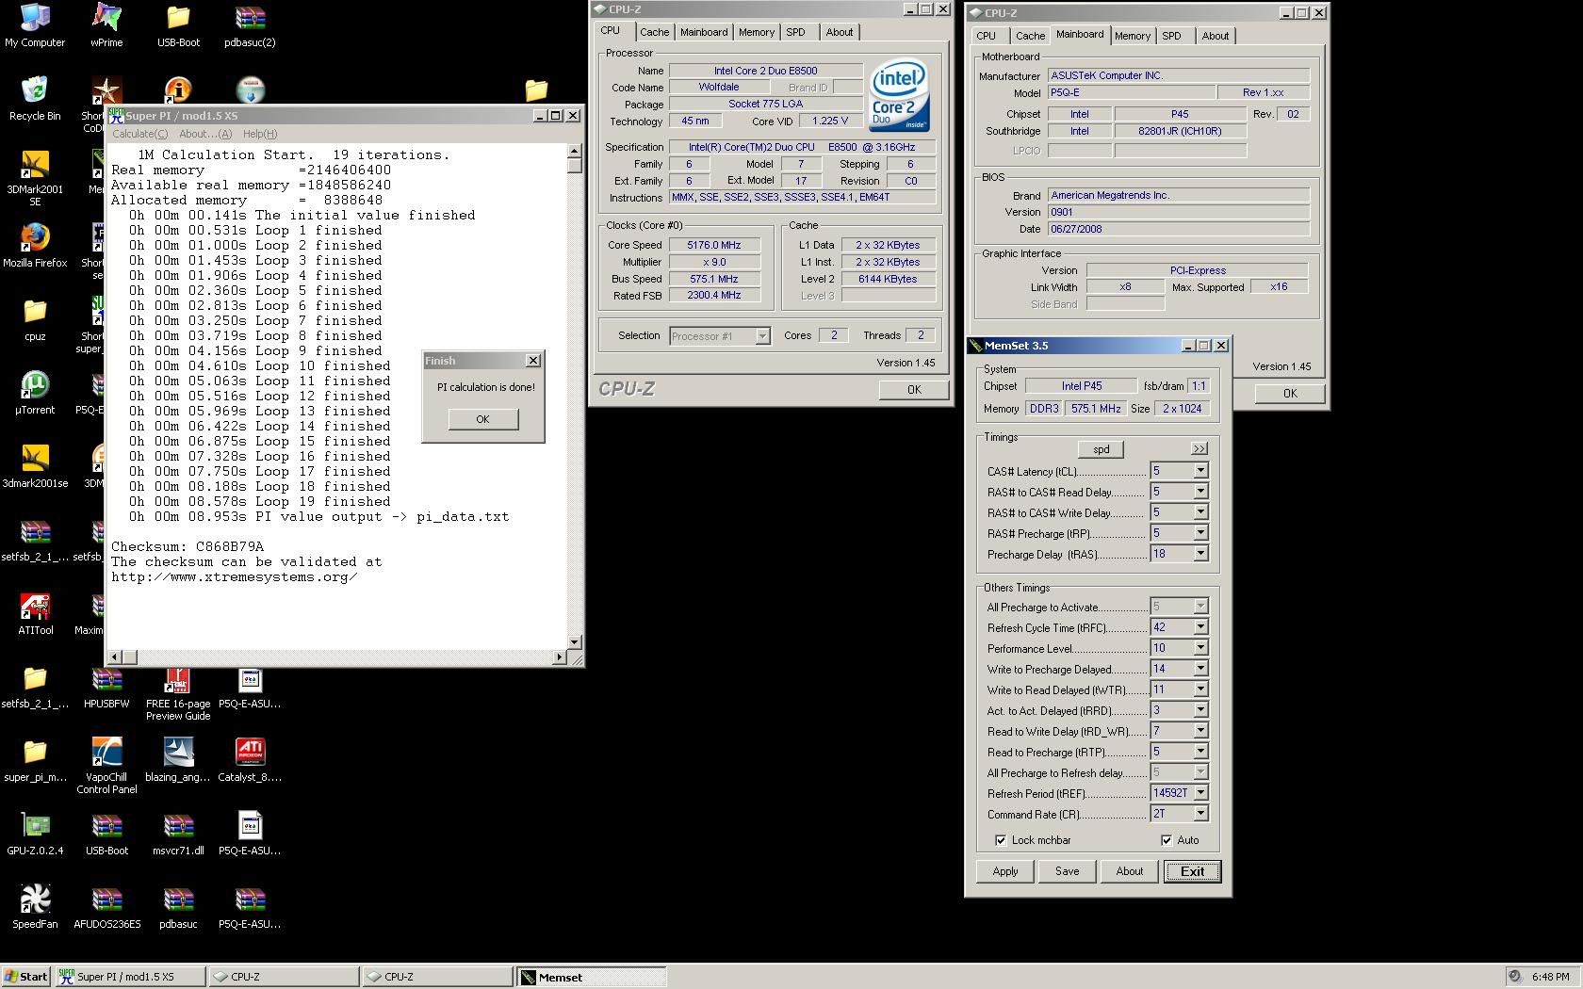Switch to SPD tab in right CPU-Z
This screenshot has width=1583, height=989.
tap(1171, 36)
